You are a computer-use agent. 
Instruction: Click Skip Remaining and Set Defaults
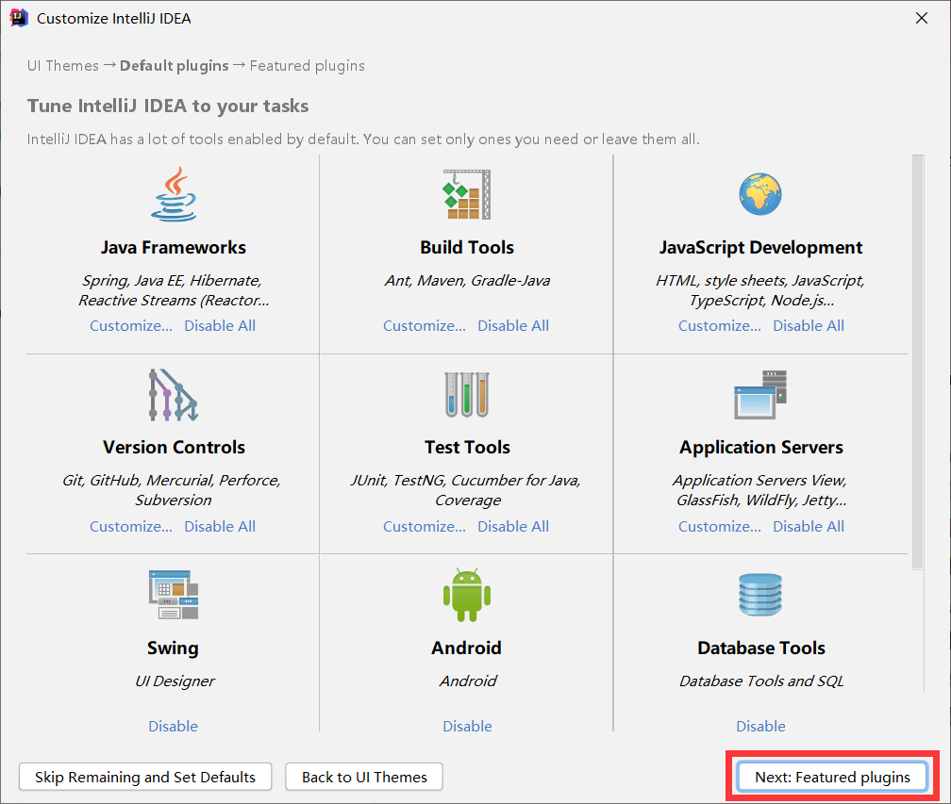[x=145, y=777]
